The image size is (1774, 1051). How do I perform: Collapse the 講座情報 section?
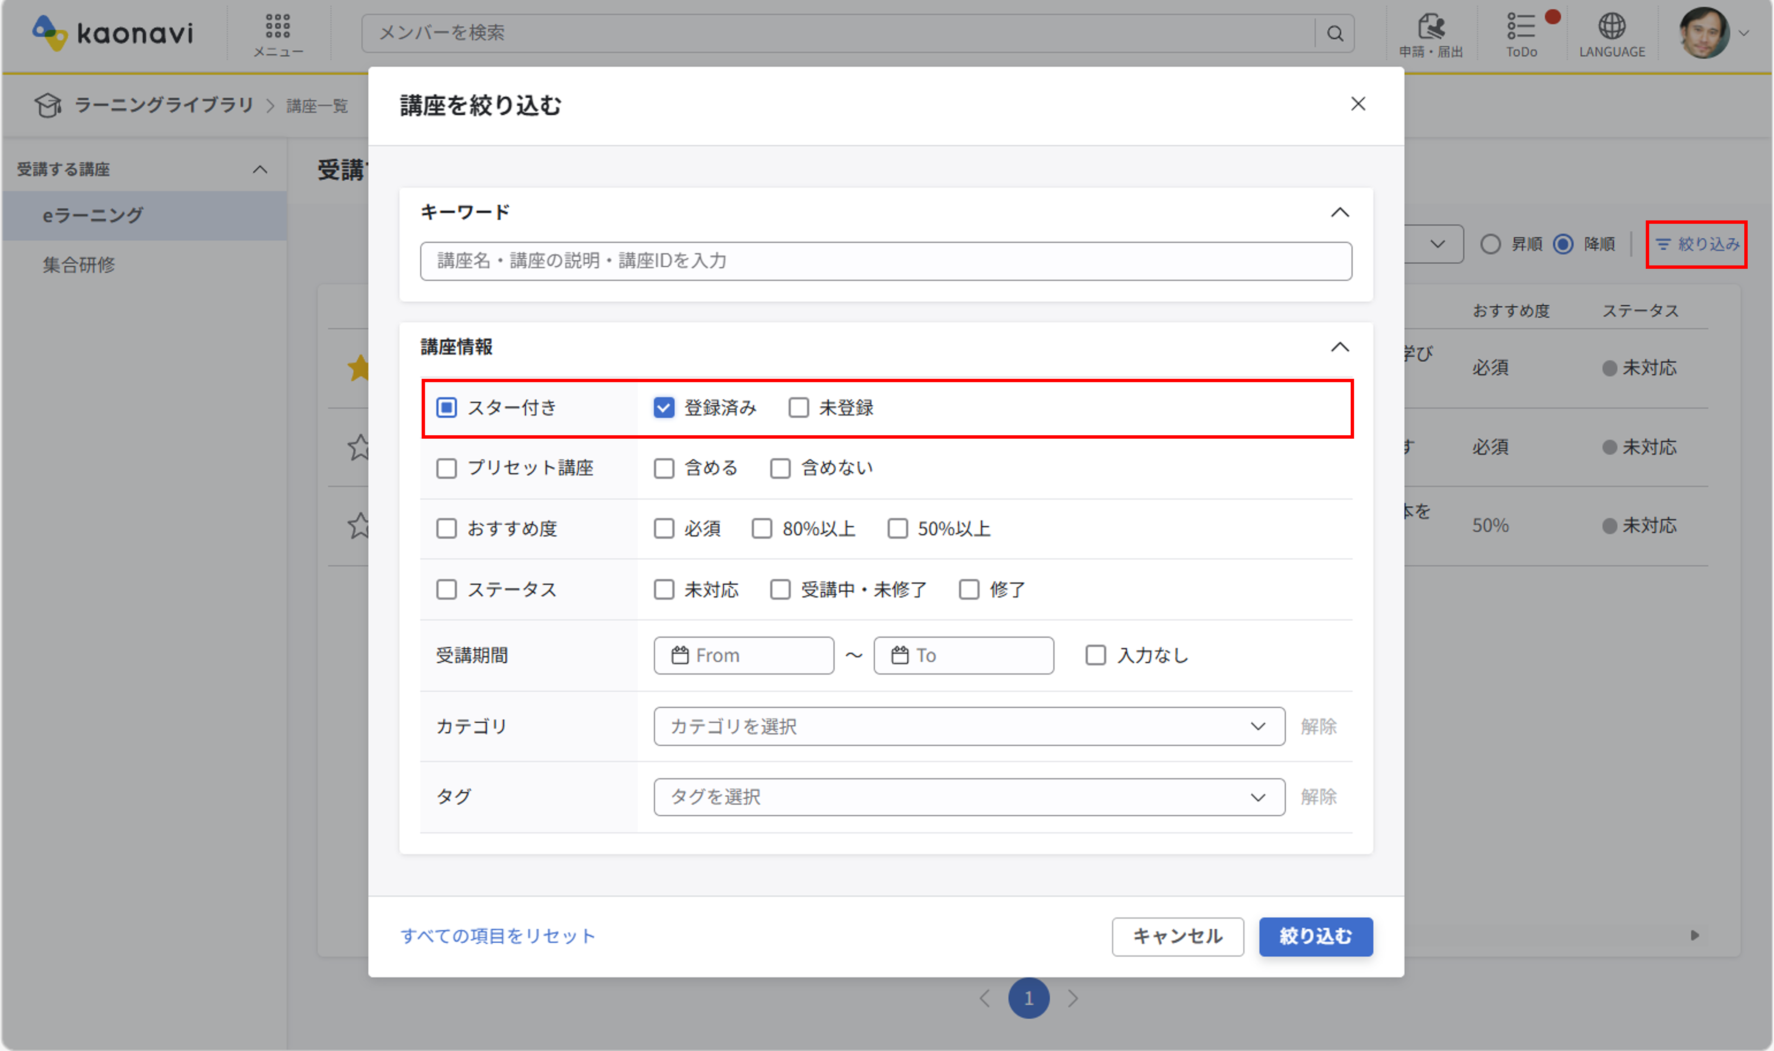pyautogui.click(x=1340, y=347)
